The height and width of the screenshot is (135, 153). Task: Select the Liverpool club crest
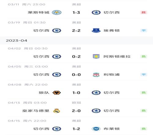[96, 75]
